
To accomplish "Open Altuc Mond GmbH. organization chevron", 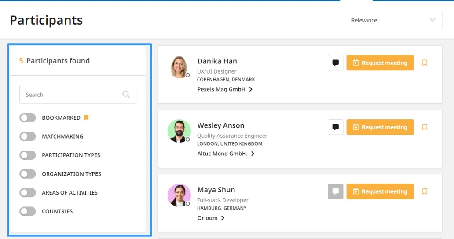I will 253,154.
